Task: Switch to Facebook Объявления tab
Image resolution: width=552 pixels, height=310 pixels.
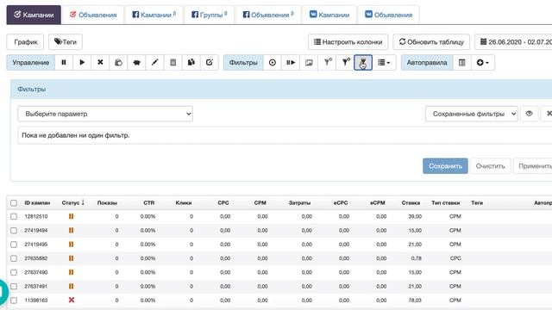Action: (x=268, y=15)
